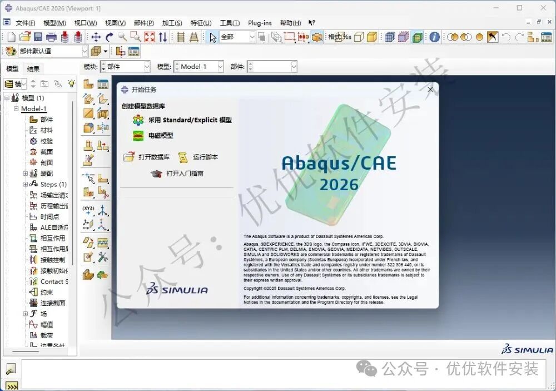Screen dimensions: 556x391
Task: Click the Undo arrow in the toolbar
Action: [x=506, y=37]
